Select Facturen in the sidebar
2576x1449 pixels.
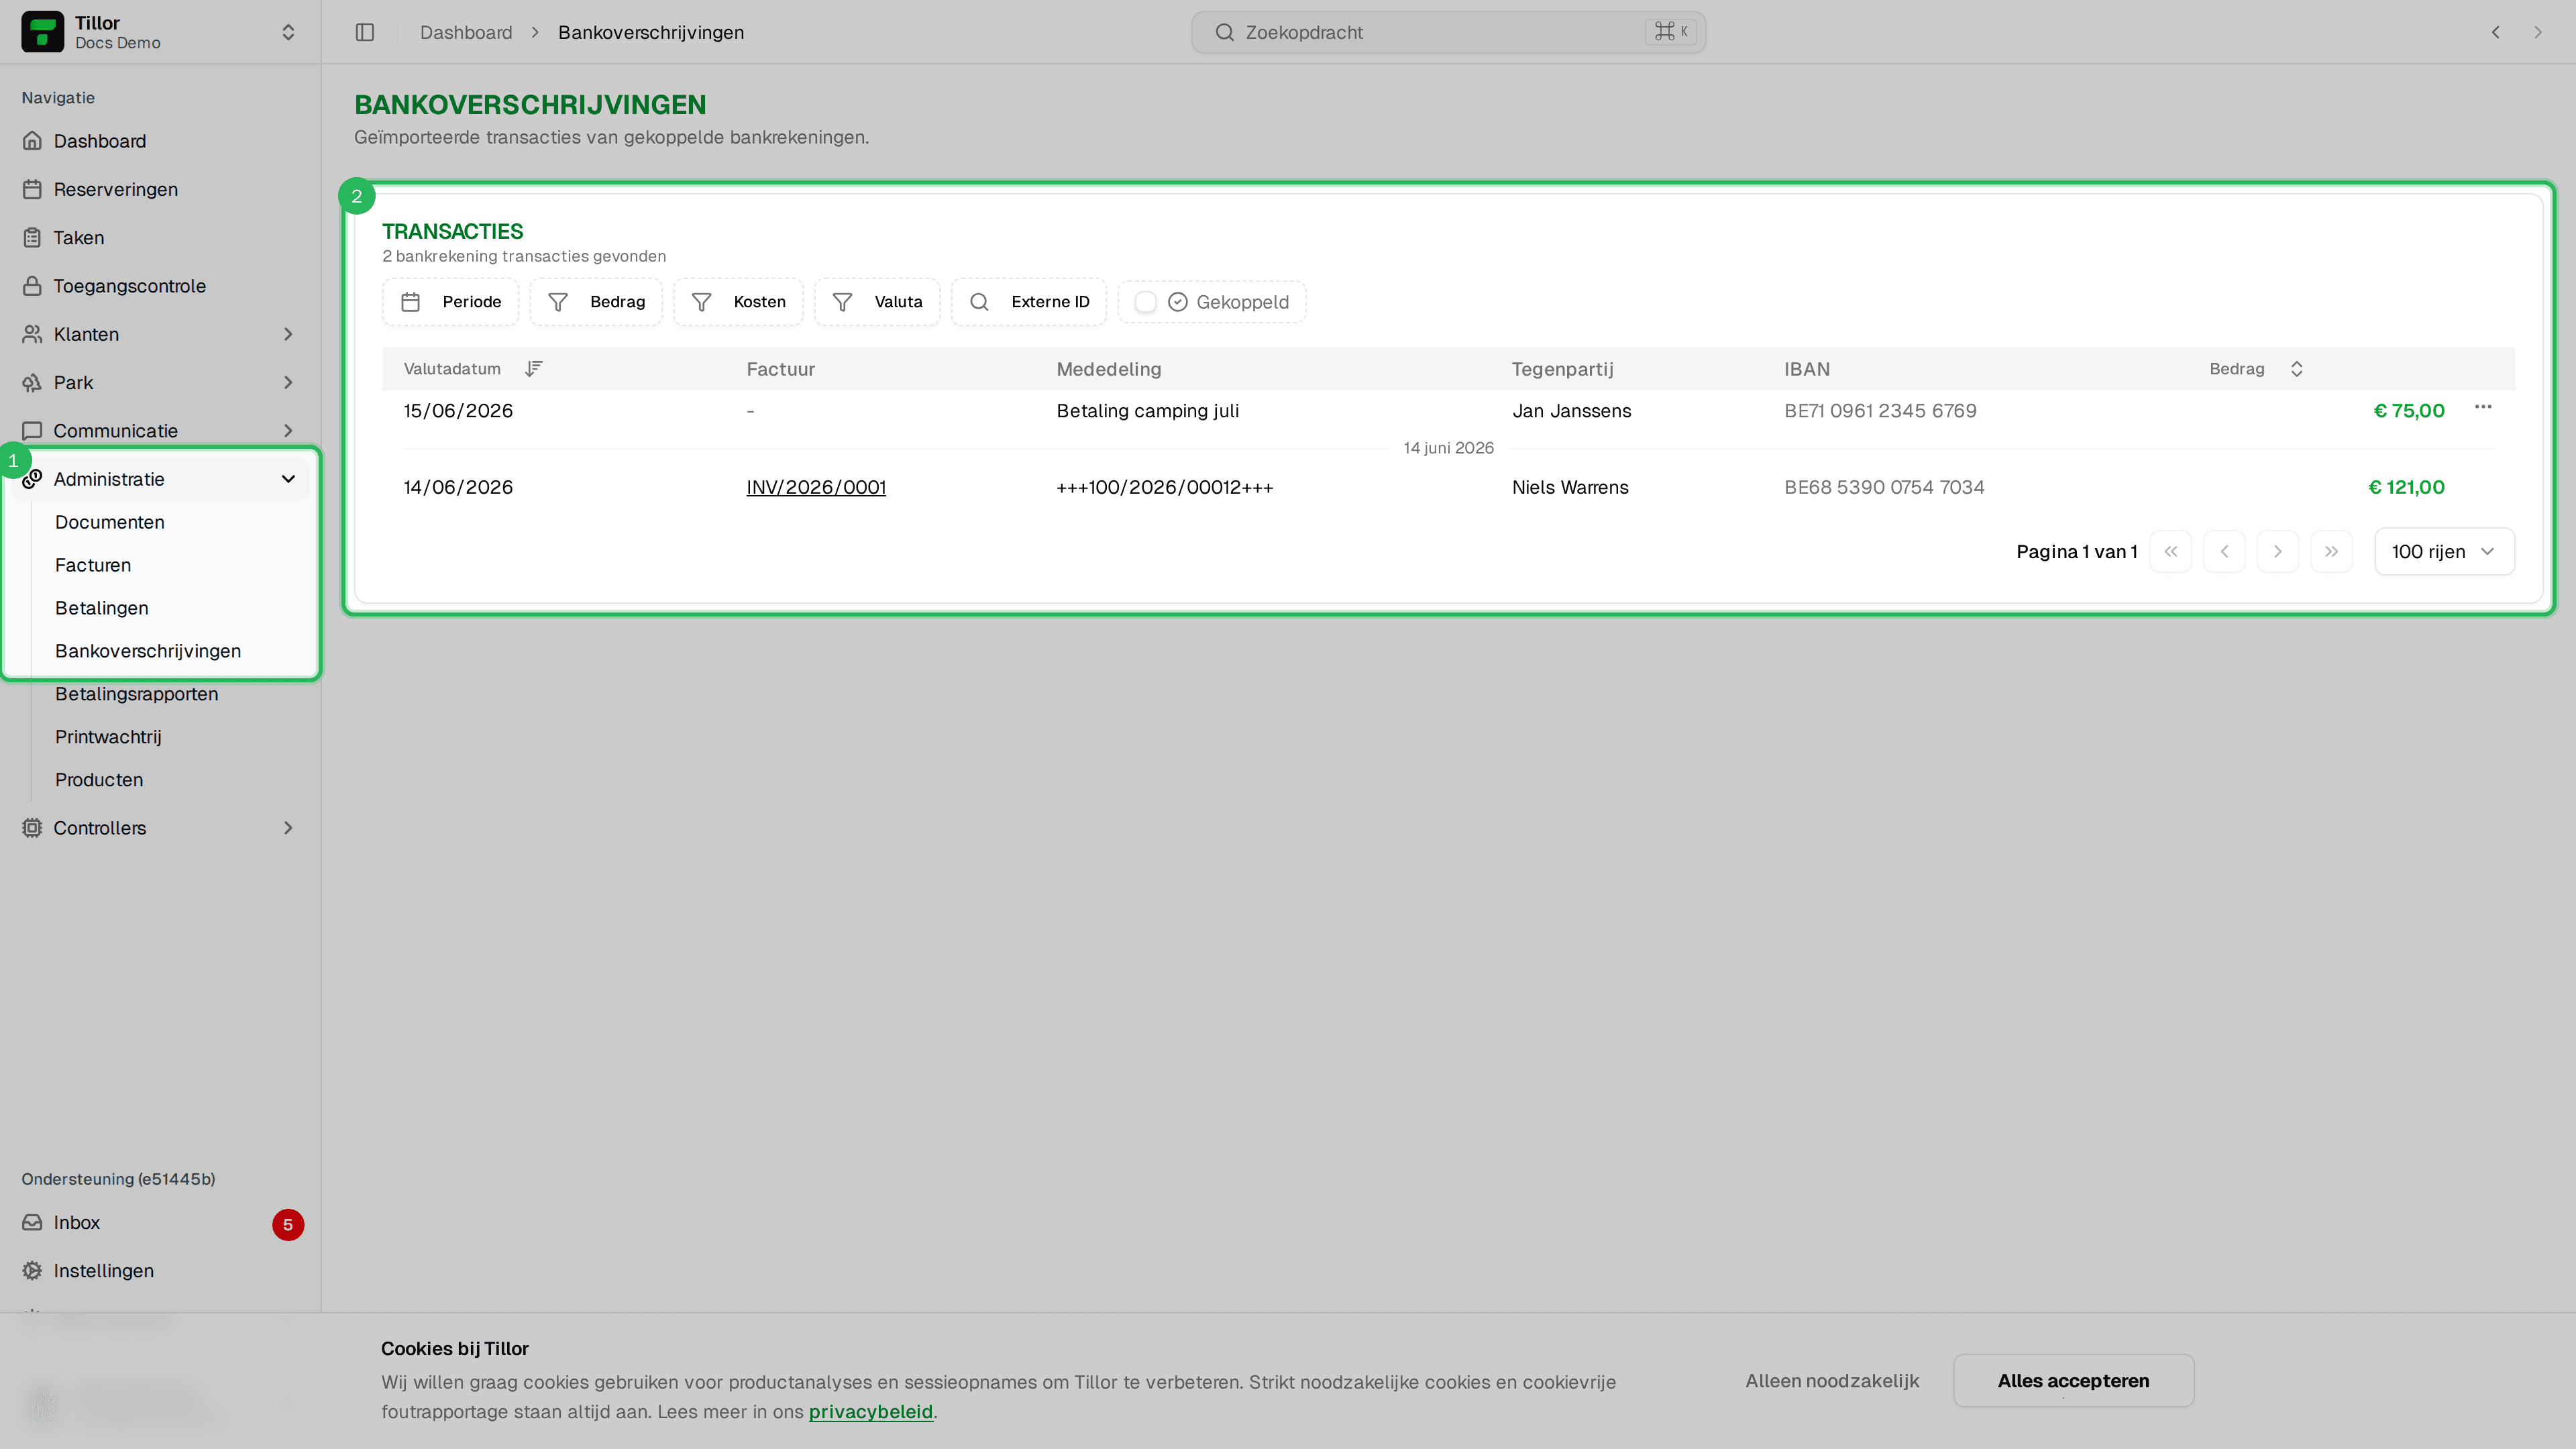pos(93,565)
